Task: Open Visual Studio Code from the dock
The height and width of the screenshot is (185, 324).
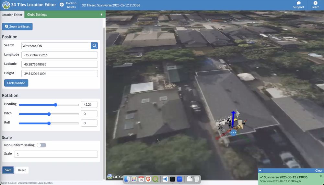Action: (165, 179)
